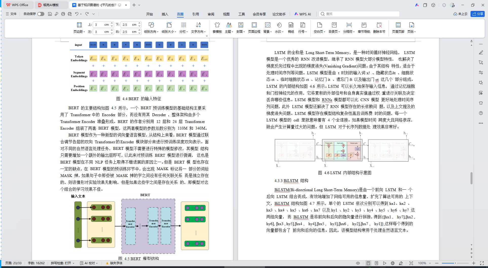
Task: Open the 审阅 ribbon tab
Action: tap(211, 14)
